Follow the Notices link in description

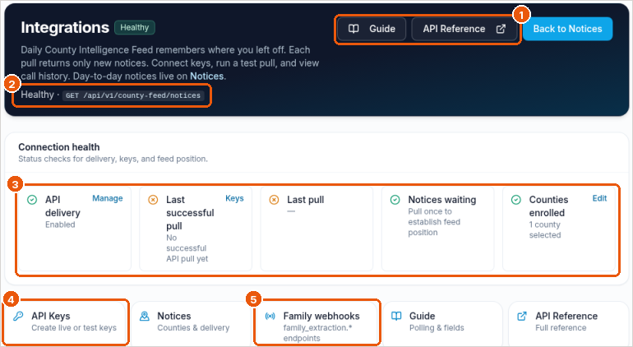point(206,76)
